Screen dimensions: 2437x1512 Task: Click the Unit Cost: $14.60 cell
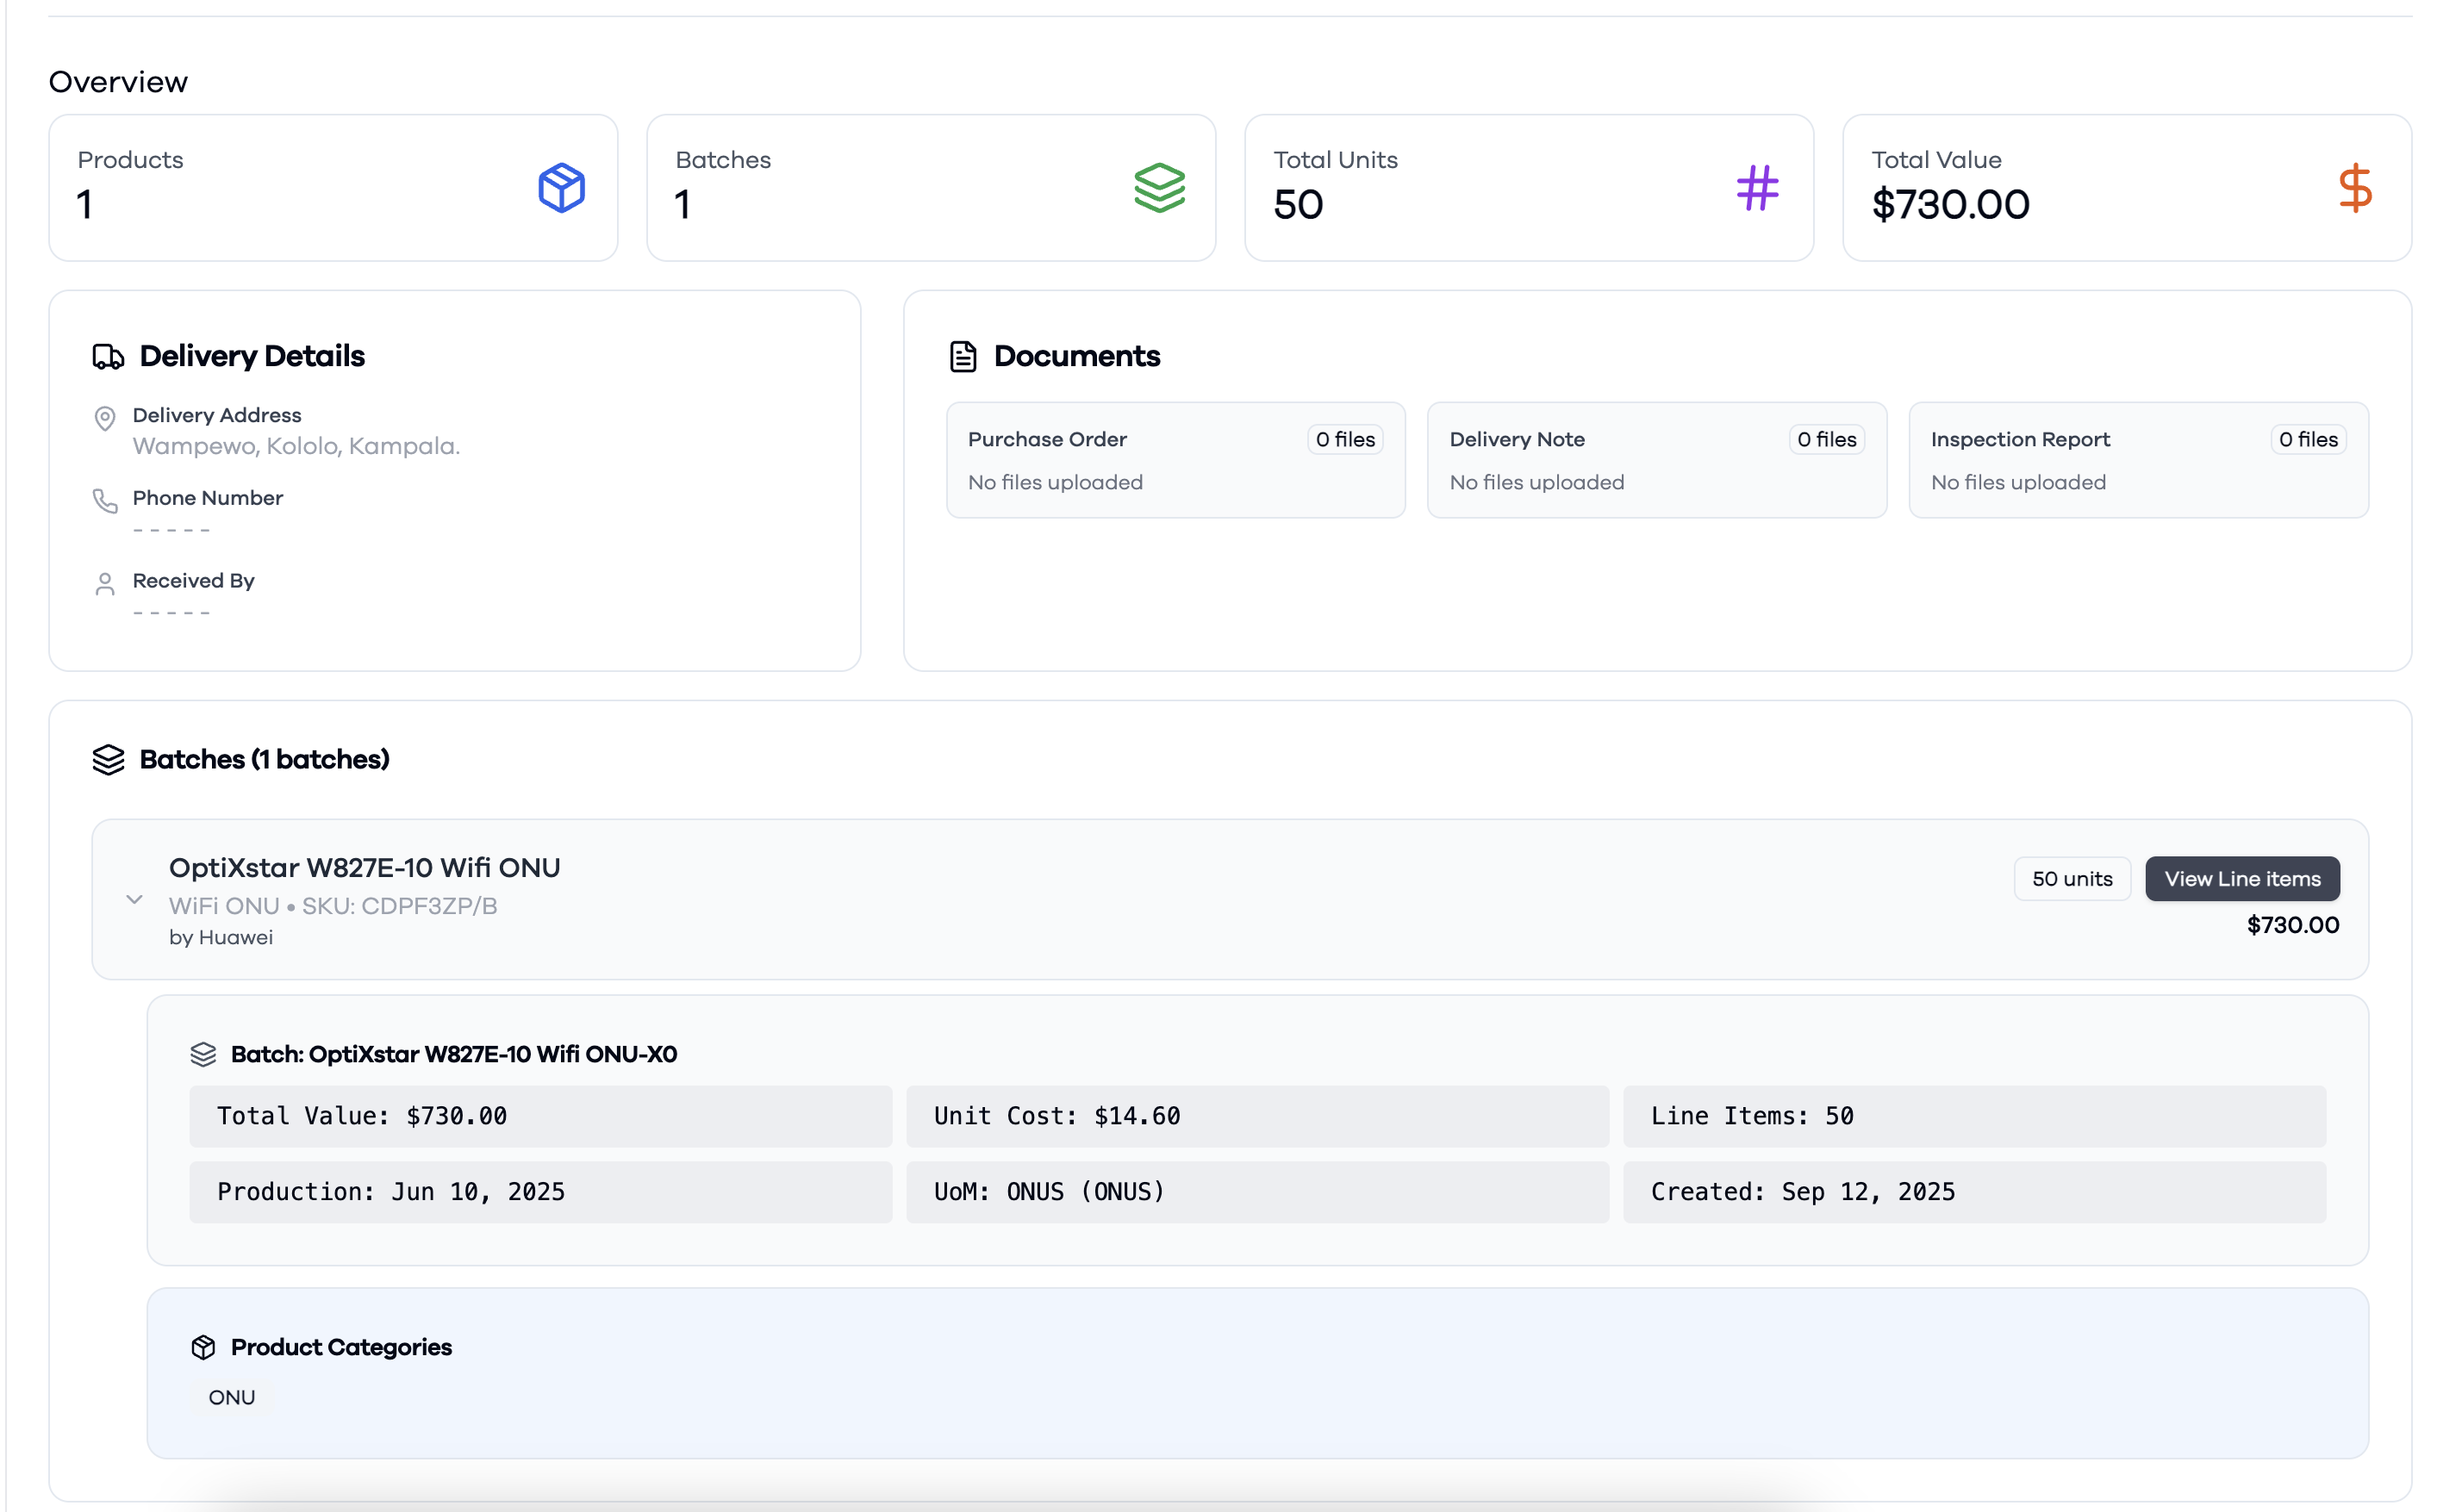click(1257, 1116)
